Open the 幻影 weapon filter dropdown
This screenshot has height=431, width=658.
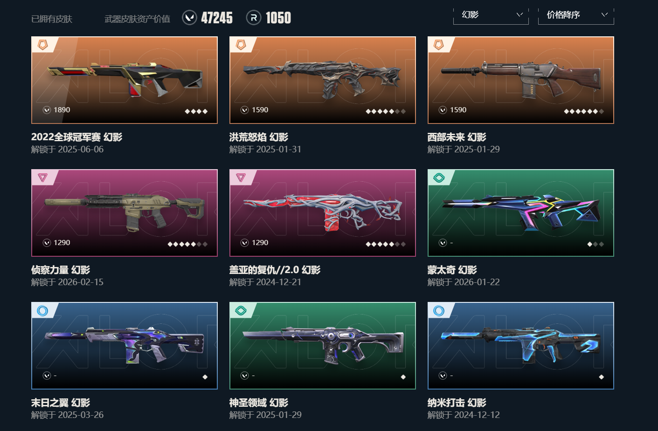tap(491, 15)
